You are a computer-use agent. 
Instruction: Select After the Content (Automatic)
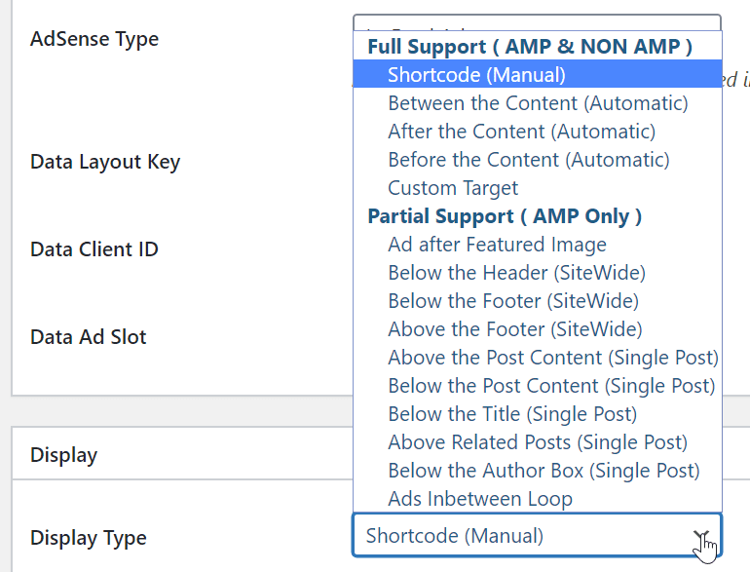521,131
